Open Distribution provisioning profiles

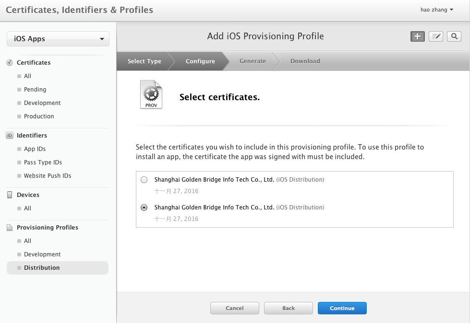[42, 268]
